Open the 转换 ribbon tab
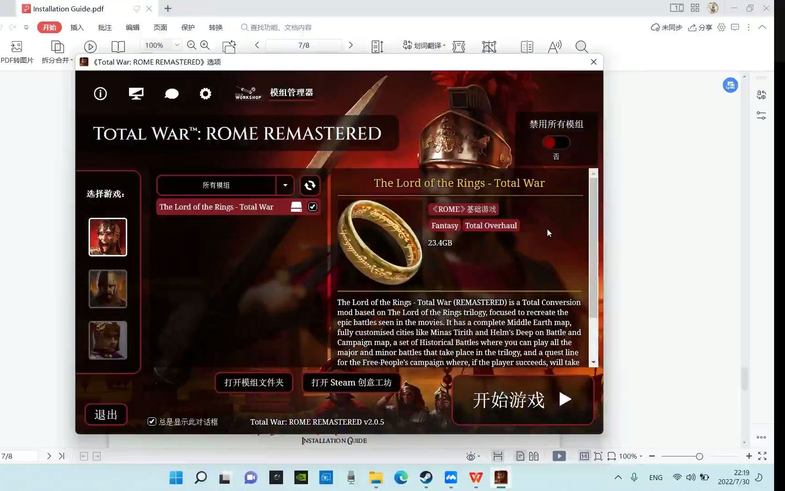785x491 pixels. pos(216,27)
